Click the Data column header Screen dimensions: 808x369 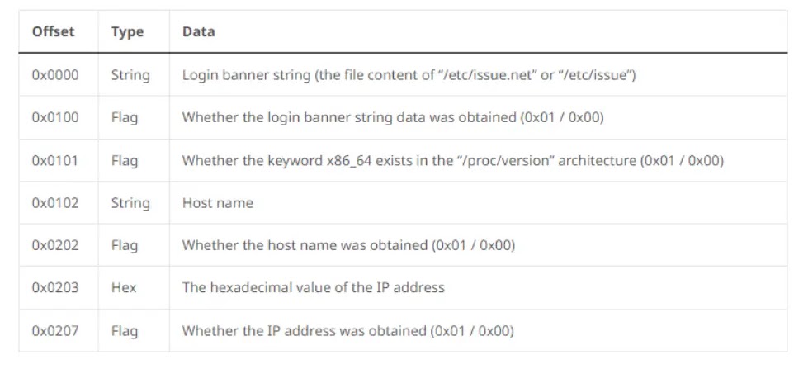click(x=198, y=32)
